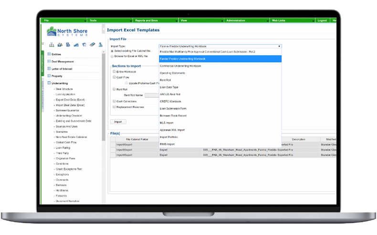Choose MLS Import option

pyautogui.click(x=220, y=123)
